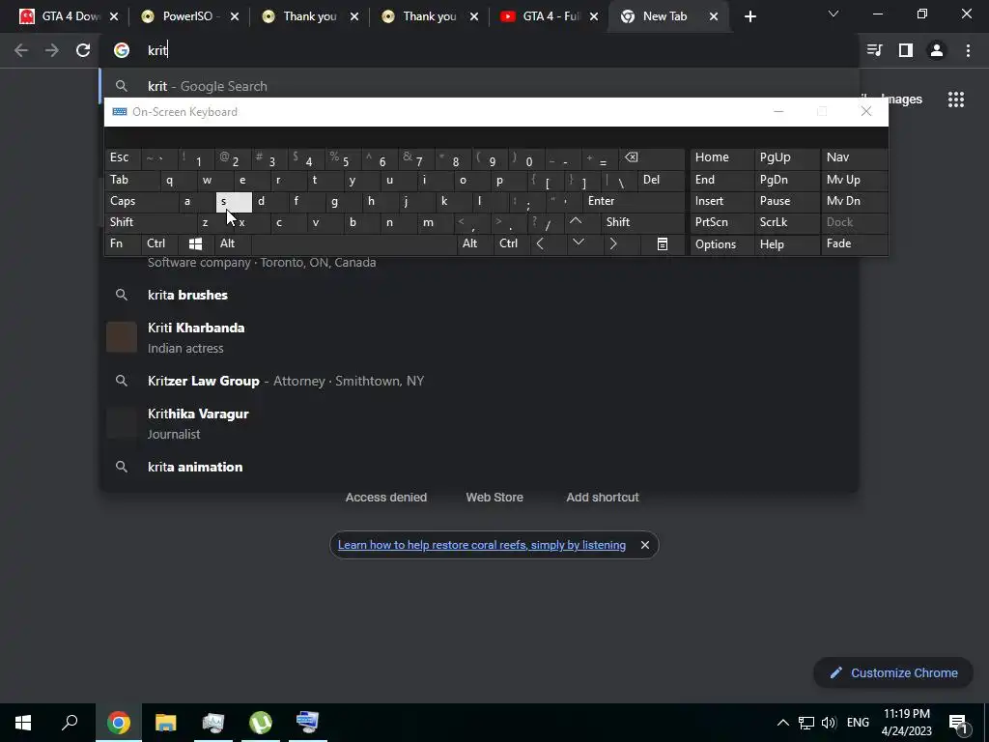Open the Web Store shortcut
Screen dimensions: 989x742
494,498
